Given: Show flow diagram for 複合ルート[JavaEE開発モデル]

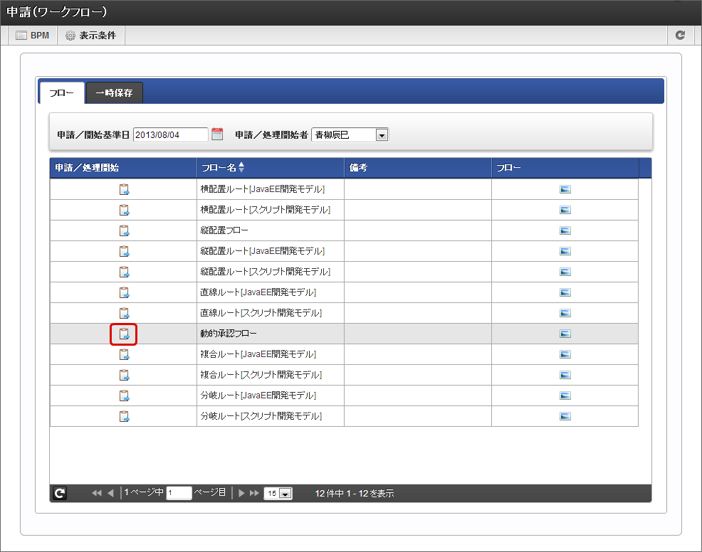Looking at the screenshot, I should (565, 354).
